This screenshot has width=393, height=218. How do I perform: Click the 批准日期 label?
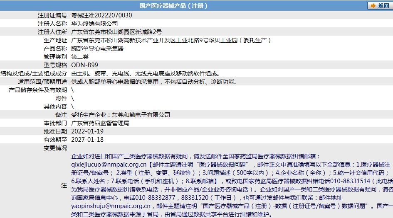pos(55,131)
